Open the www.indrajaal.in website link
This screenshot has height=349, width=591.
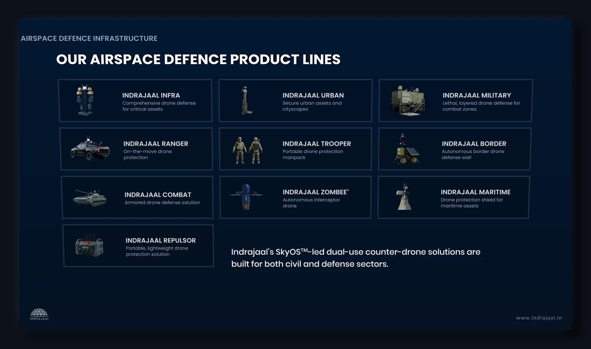click(x=539, y=318)
